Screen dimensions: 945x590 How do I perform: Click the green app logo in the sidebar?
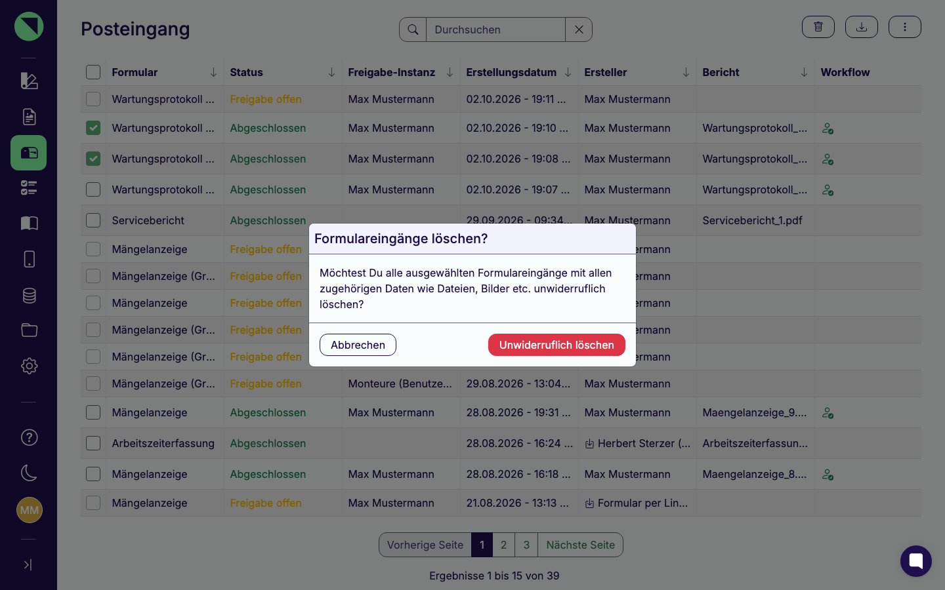[x=29, y=26]
